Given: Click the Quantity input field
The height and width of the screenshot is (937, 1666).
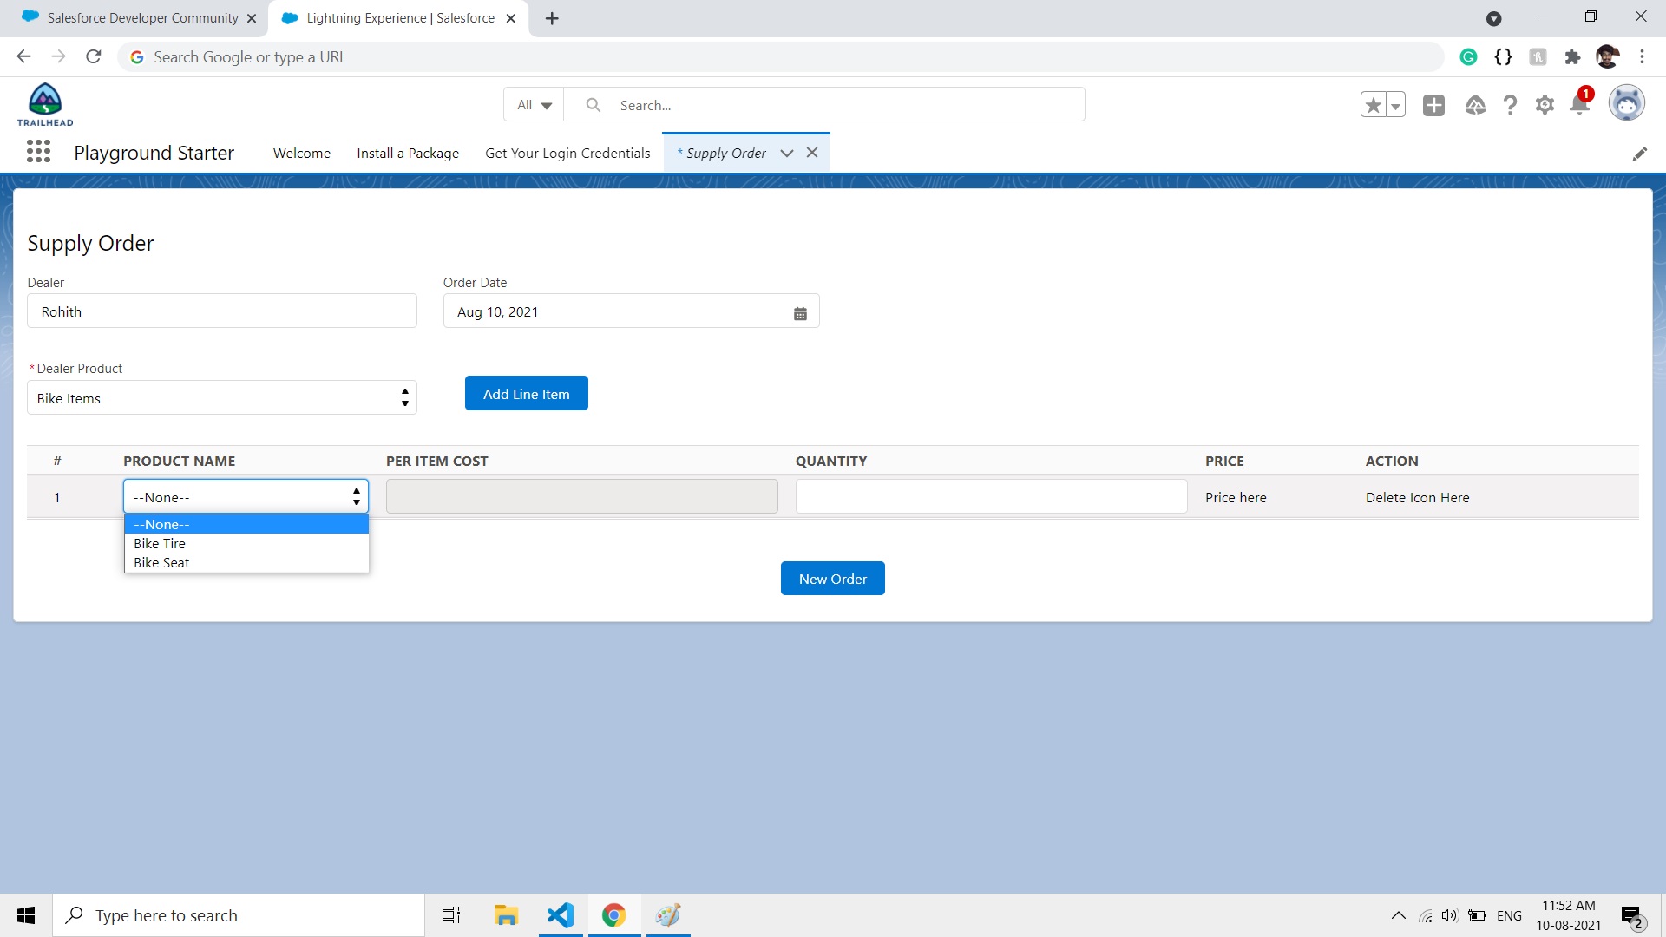Looking at the screenshot, I should pos(991,497).
